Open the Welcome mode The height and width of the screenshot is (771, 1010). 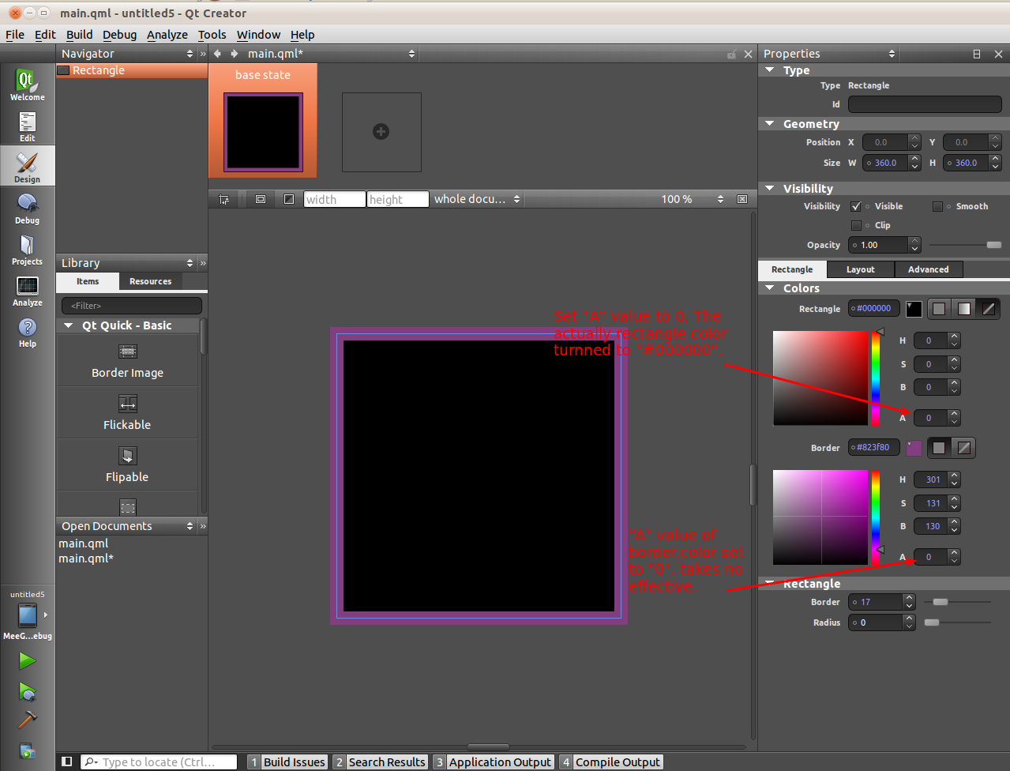pyautogui.click(x=27, y=85)
